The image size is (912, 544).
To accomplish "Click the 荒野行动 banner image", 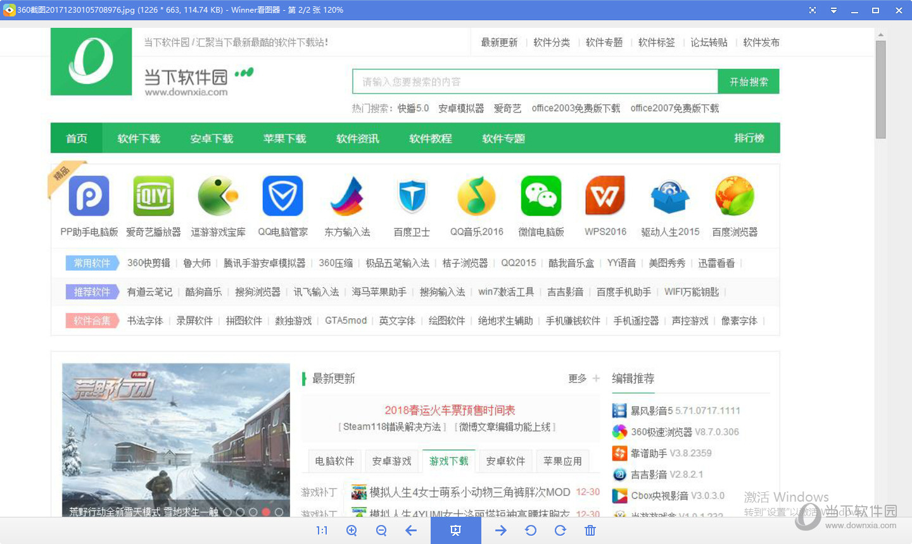I will point(176,440).
